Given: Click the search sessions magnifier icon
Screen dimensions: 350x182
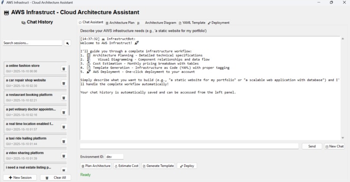Looking at the screenshot, I should pos(67,43).
